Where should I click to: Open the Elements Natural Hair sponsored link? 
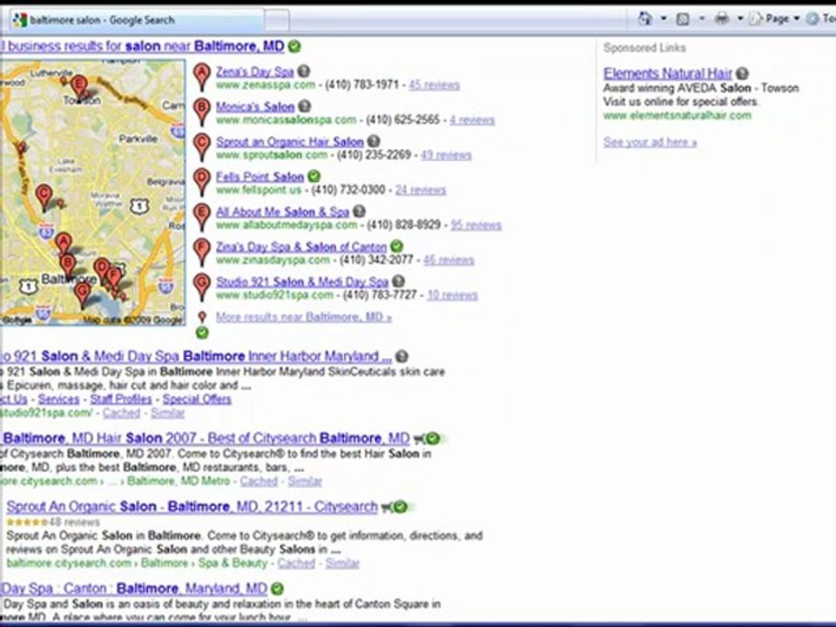click(668, 73)
